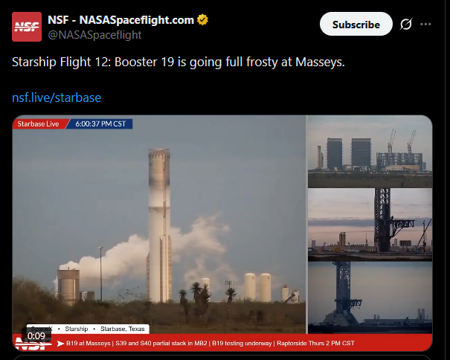450x360 pixels.
Task: Click the 0:09 video duration badge
Action: click(36, 335)
